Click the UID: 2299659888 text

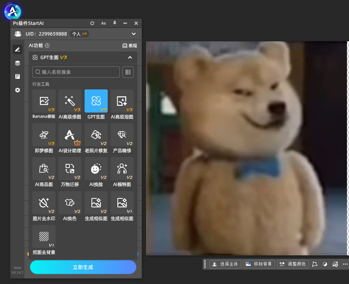[x=46, y=34]
